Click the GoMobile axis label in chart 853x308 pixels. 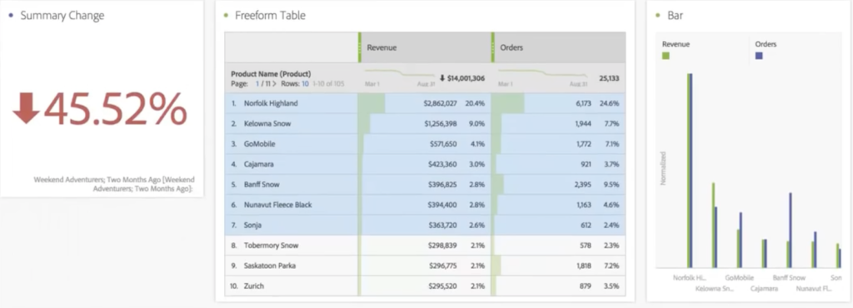pos(739,277)
